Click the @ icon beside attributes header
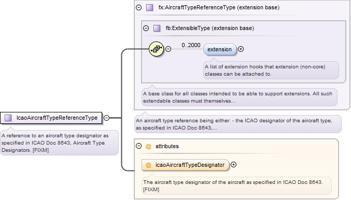Screen dimensions: 351x200 click(x=148, y=146)
